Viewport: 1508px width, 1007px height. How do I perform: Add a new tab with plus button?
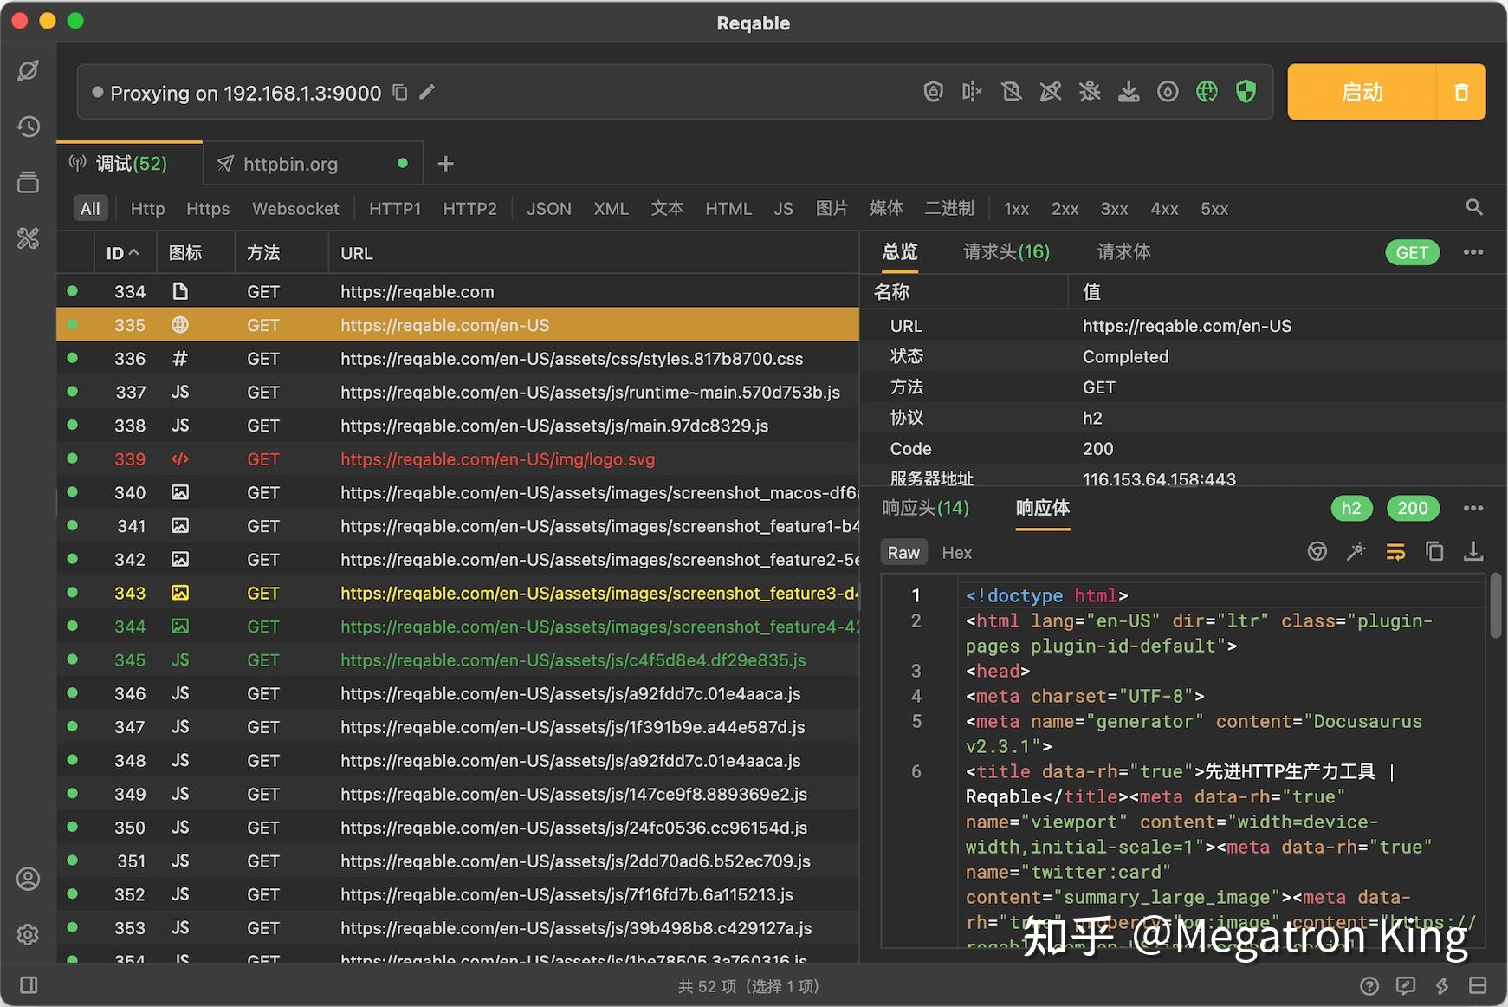pyautogui.click(x=445, y=164)
